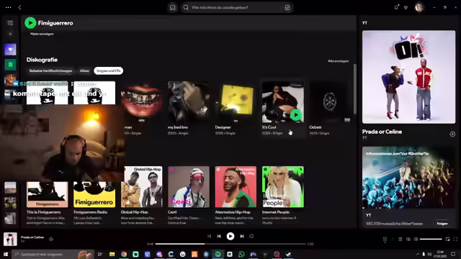
Task: Open File Explorer from the taskbar
Action: (x=112, y=254)
